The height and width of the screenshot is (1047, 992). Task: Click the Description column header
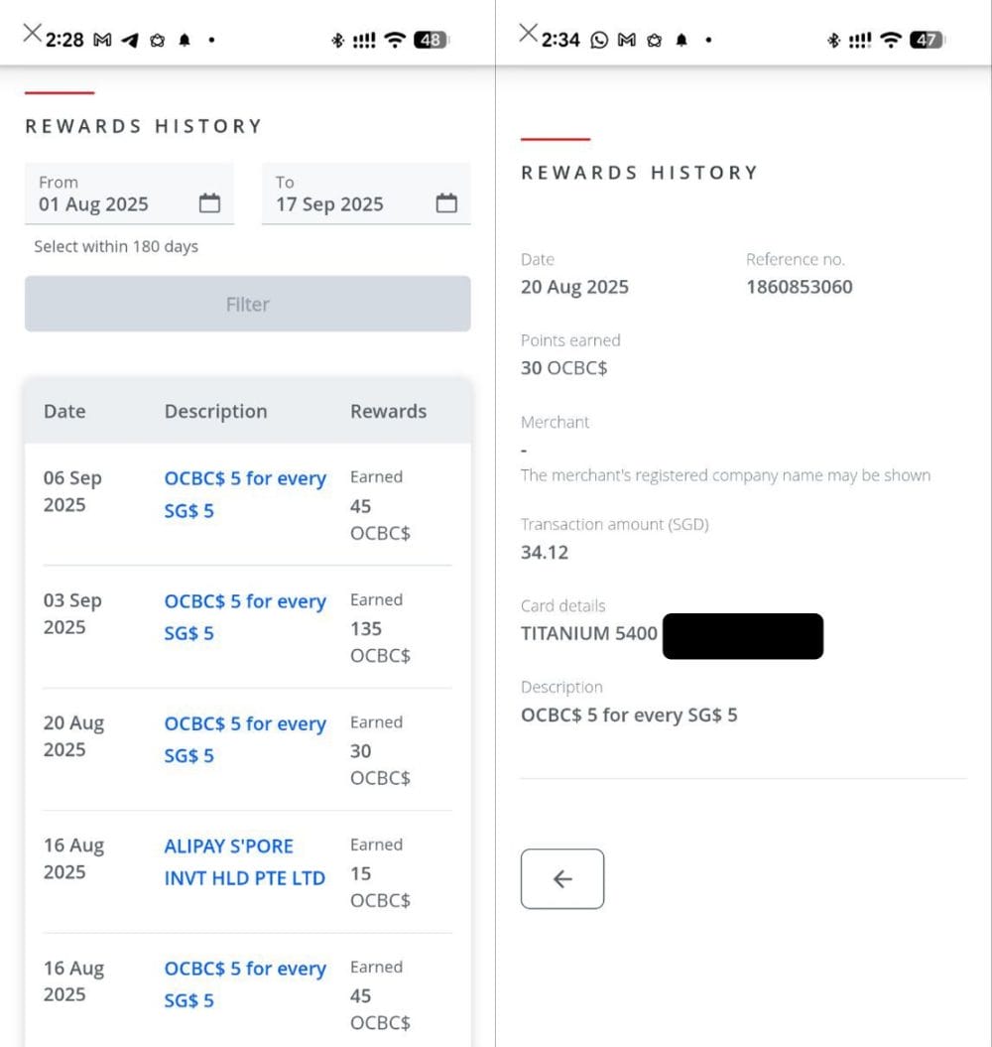(x=215, y=411)
